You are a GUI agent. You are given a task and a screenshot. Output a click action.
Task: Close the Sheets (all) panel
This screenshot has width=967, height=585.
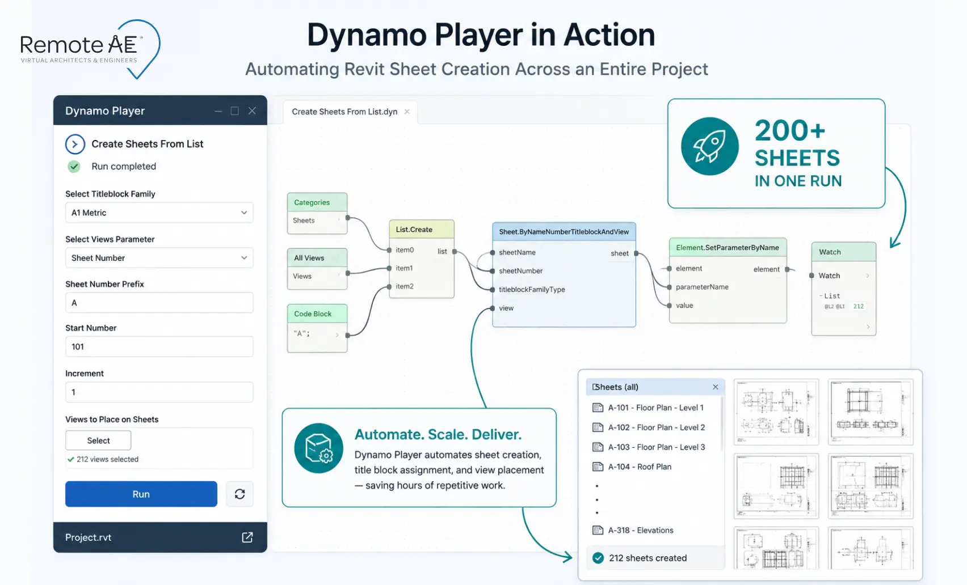tap(716, 387)
